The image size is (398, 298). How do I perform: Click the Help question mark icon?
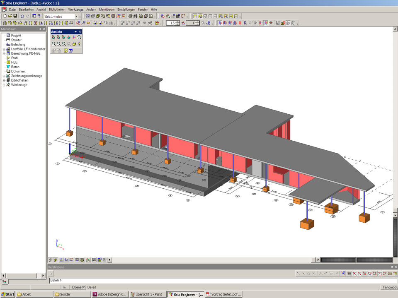39,16
